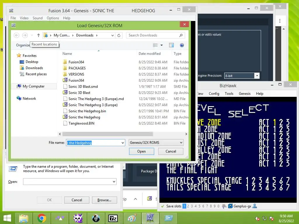The image size is (299, 224).
Task: Switch to Kega Fusion taskbar icon
Action: point(150,218)
